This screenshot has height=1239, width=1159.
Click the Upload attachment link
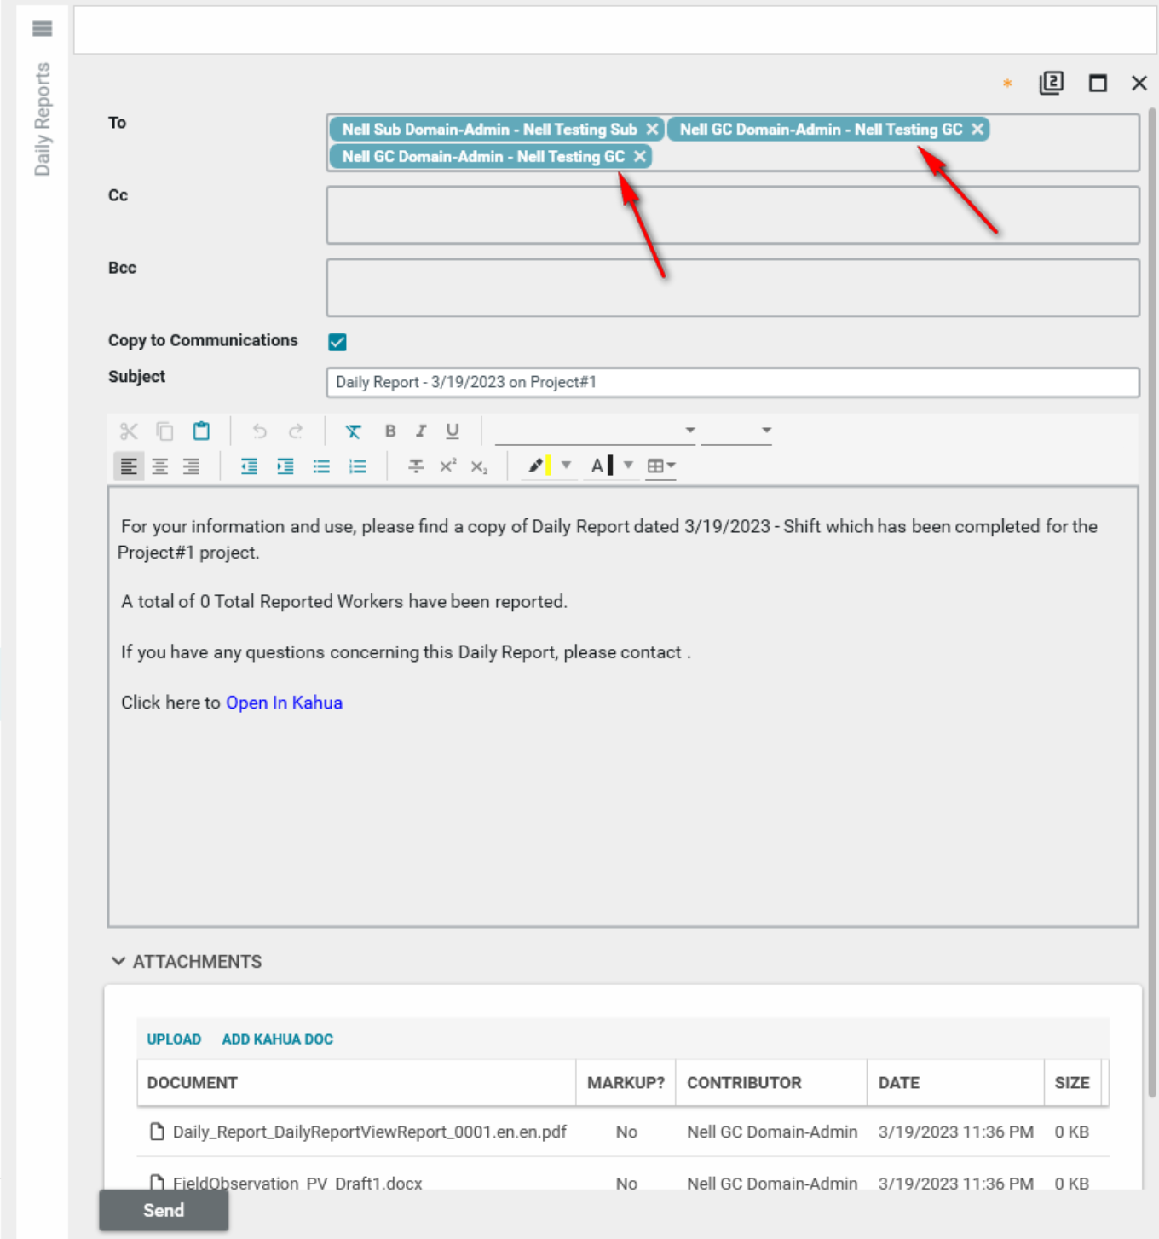pyautogui.click(x=174, y=1039)
